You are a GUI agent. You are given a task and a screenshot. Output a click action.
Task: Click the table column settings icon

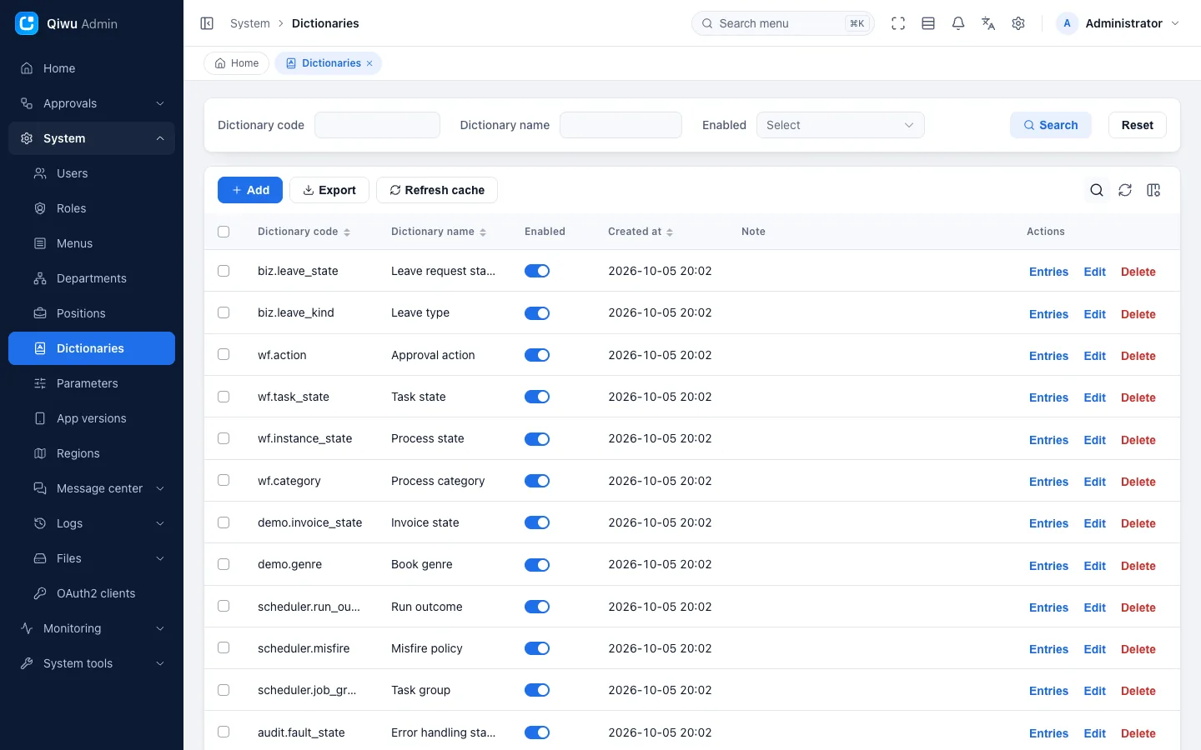pyautogui.click(x=1153, y=190)
